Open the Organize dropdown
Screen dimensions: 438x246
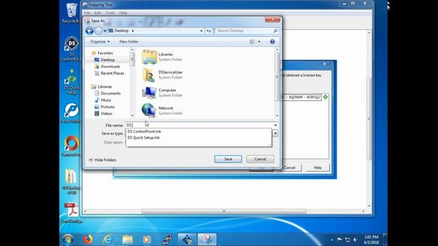[100, 42]
